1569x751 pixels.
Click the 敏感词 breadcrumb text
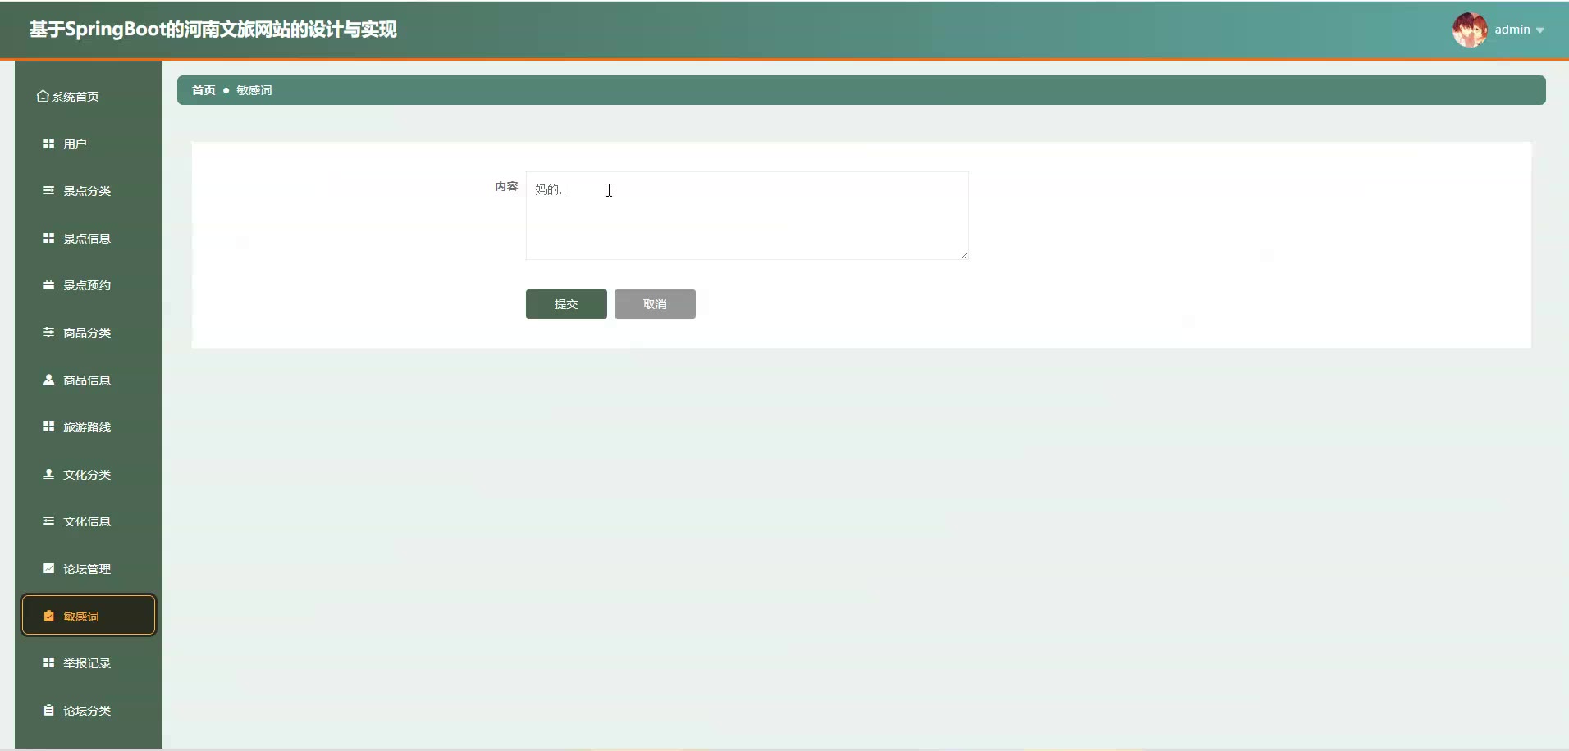(x=254, y=90)
